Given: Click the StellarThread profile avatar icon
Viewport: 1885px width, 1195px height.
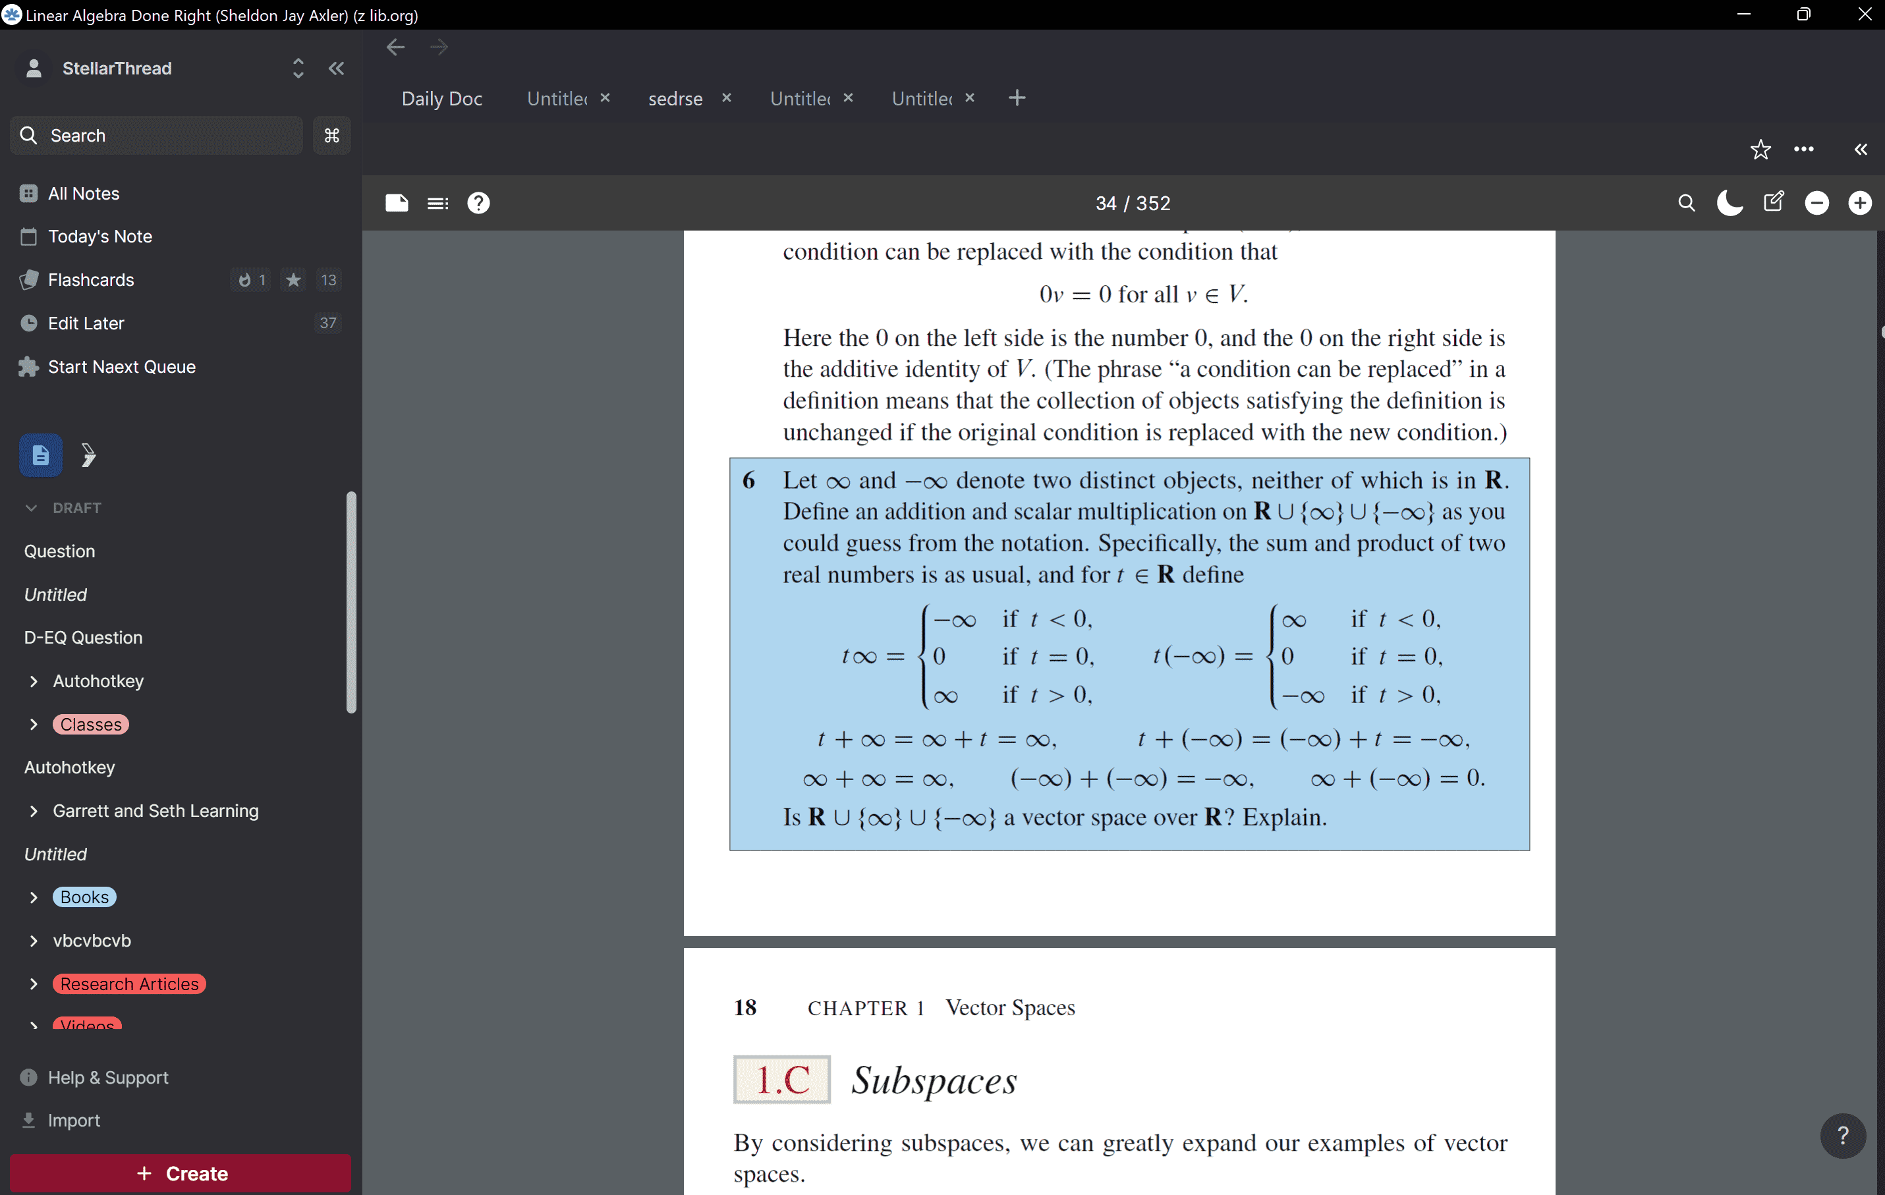Looking at the screenshot, I should (x=34, y=69).
